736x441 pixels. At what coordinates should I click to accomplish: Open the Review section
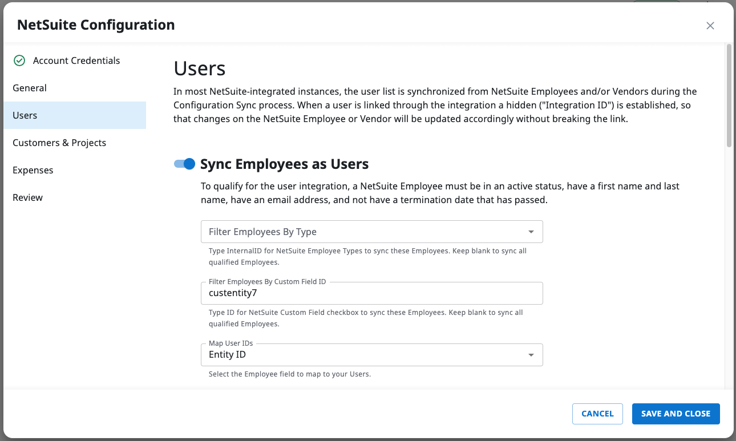pos(75,197)
